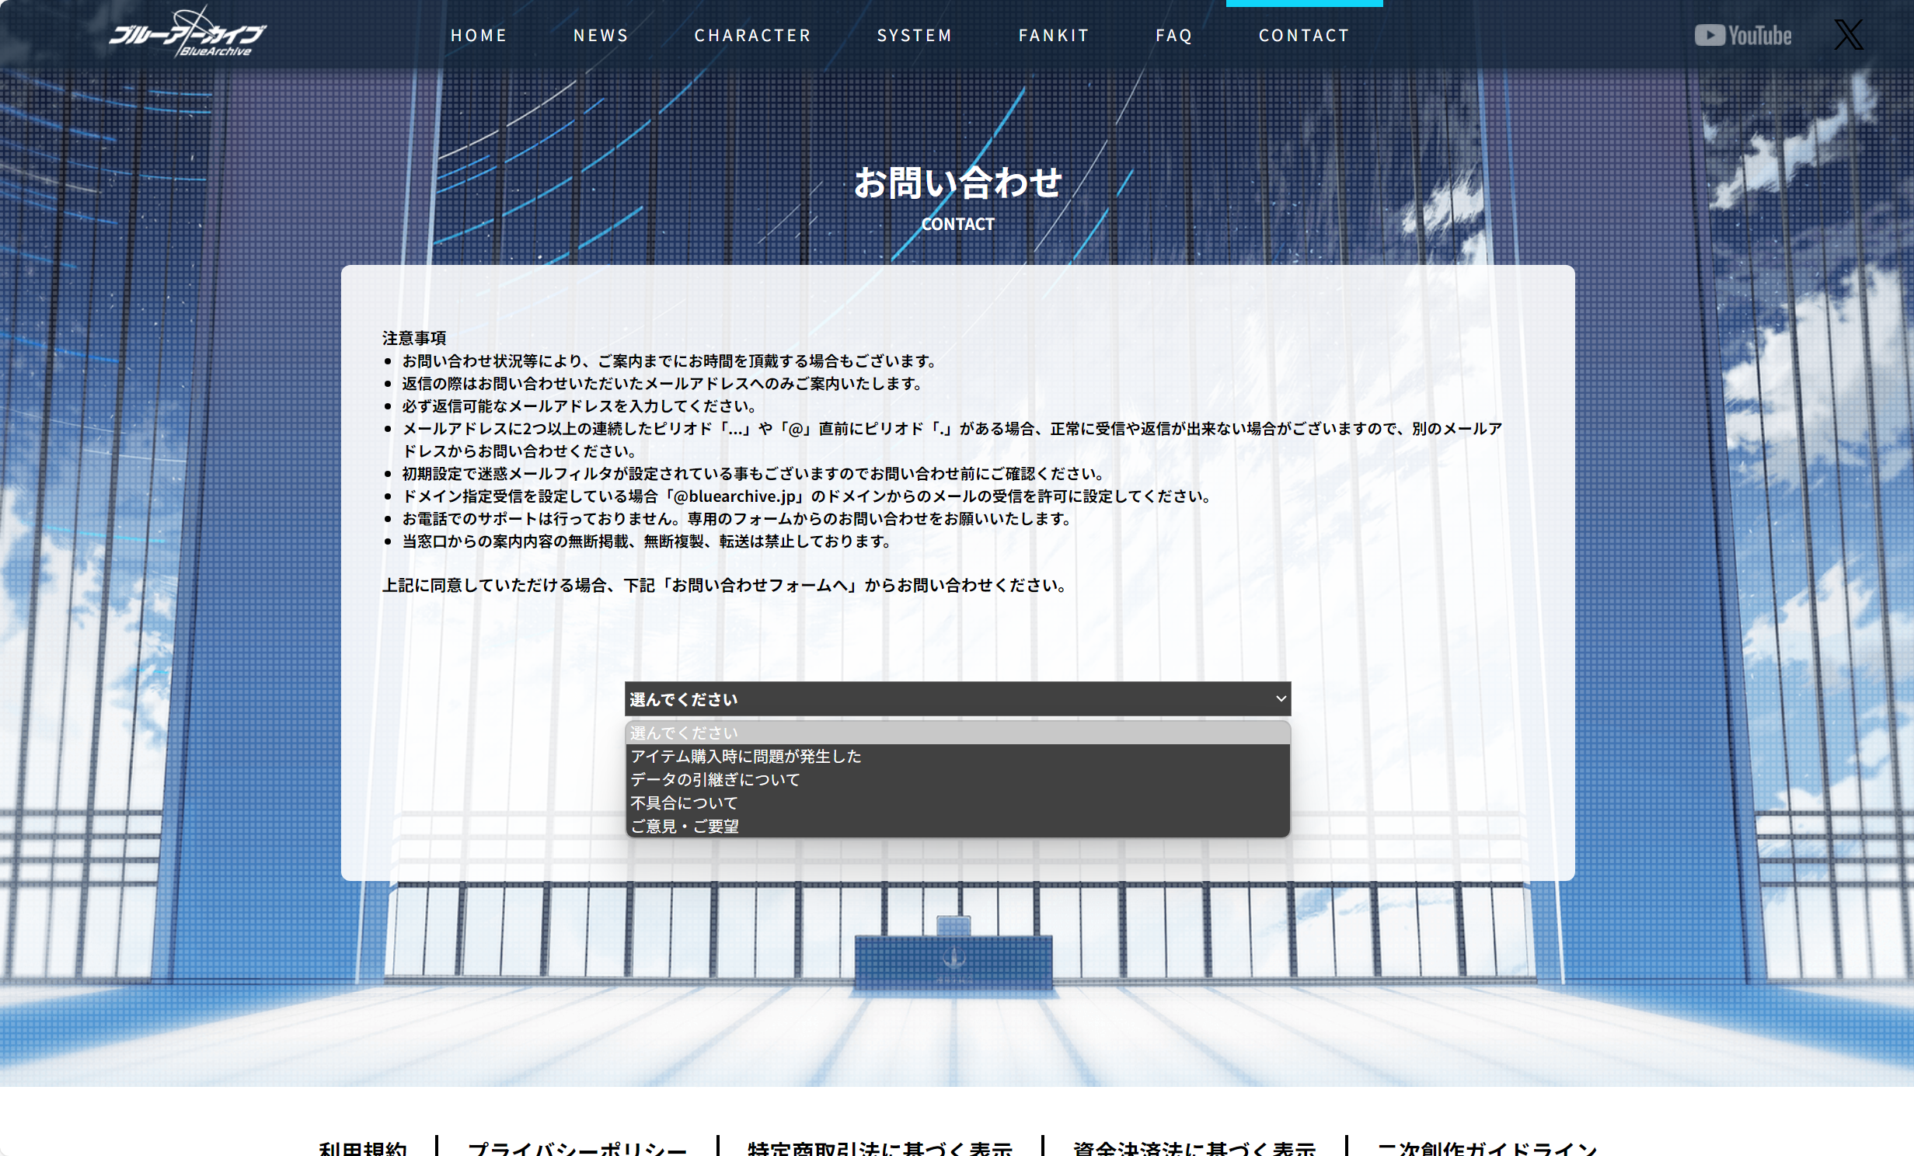Choose データの引継ぎについて option

coord(715,779)
